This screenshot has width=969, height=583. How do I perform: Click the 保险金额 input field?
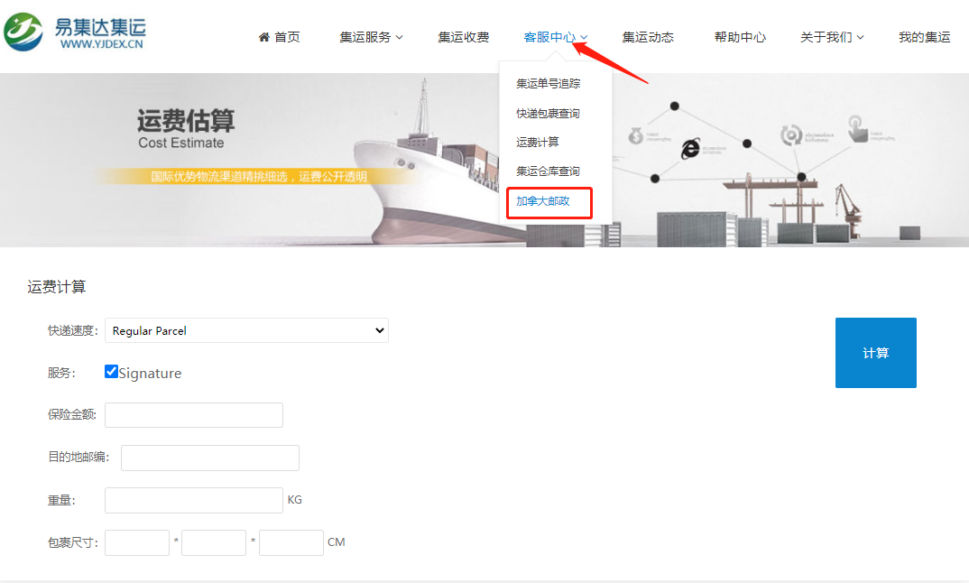(x=194, y=415)
